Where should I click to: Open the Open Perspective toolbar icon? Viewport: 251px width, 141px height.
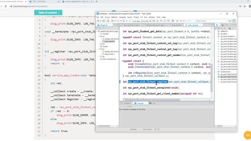(x=230, y=21)
